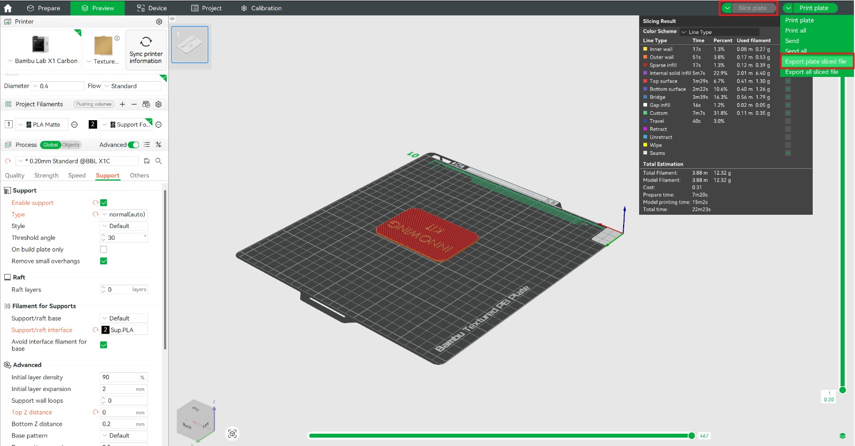Click Sync printer information icon
The image size is (855, 446).
(x=146, y=42)
